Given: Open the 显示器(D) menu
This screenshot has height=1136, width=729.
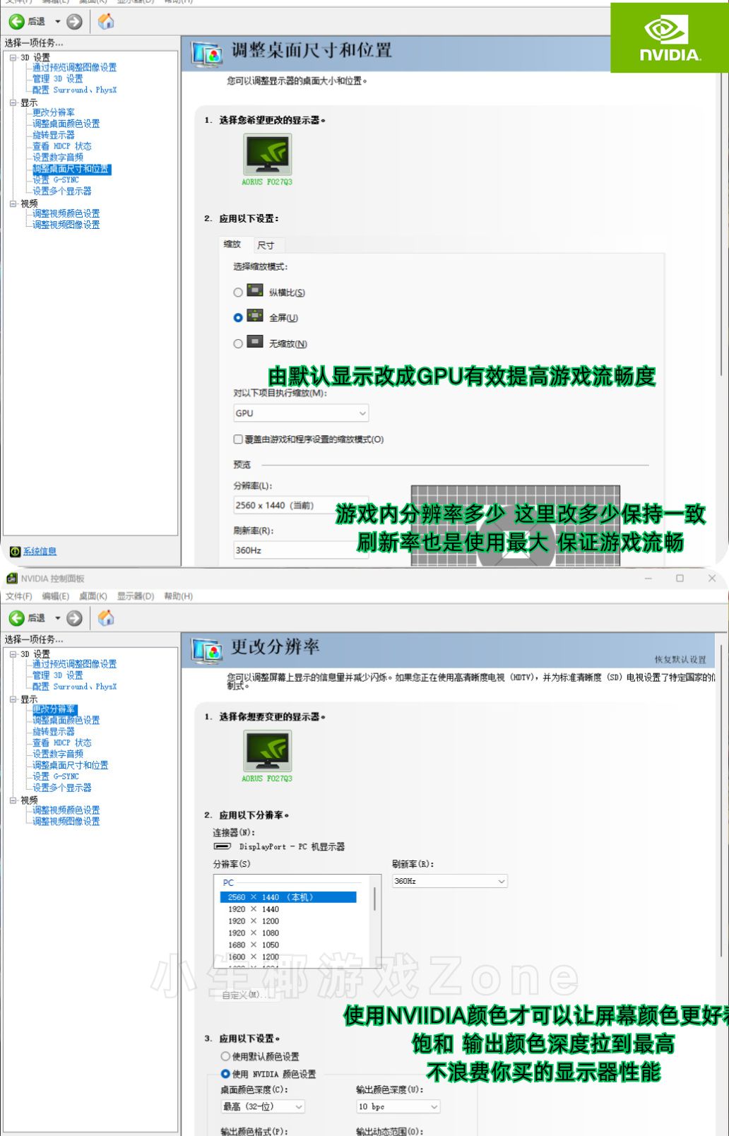Looking at the screenshot, I should pyautogui.click(x=136, y=596).
